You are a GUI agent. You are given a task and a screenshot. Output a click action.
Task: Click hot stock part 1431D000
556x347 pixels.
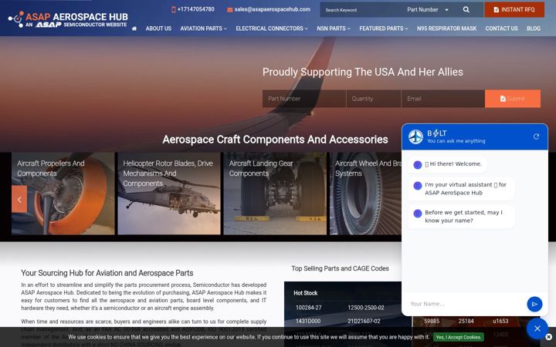[308, 321]
